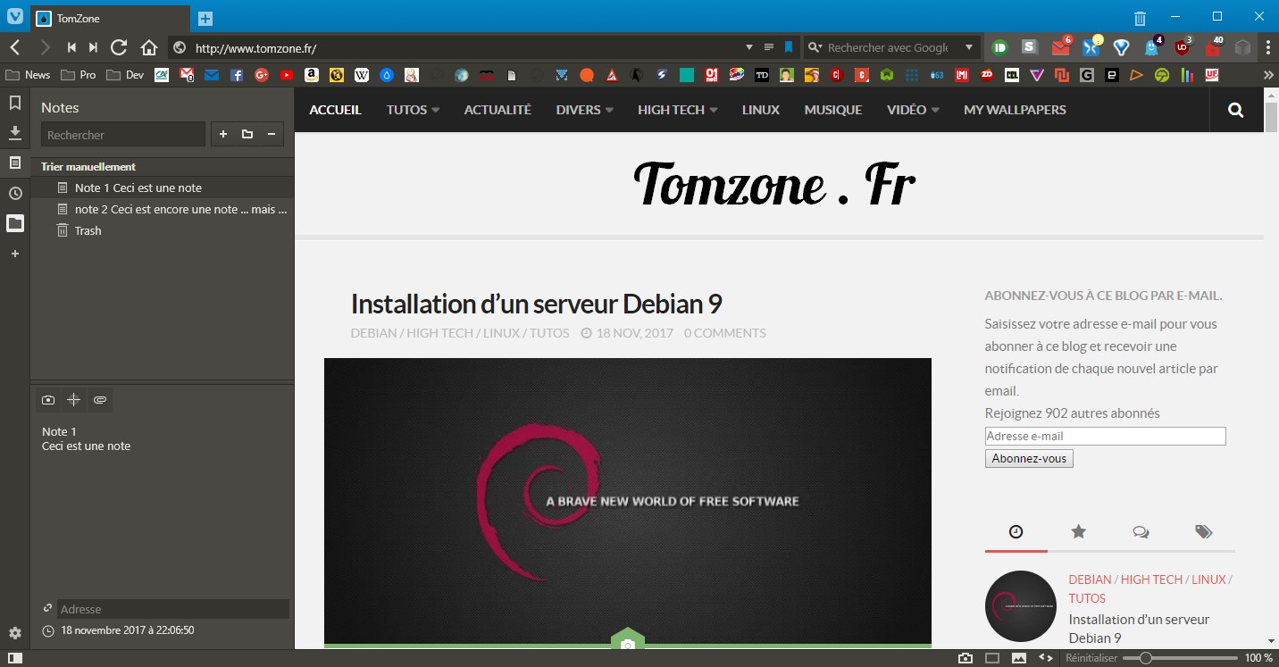Image resolution: width=1279 pixels, height=667 pixels.
Task: Toggle reader view in address bar
Action: pyautogui.click(x=769, y=47)
